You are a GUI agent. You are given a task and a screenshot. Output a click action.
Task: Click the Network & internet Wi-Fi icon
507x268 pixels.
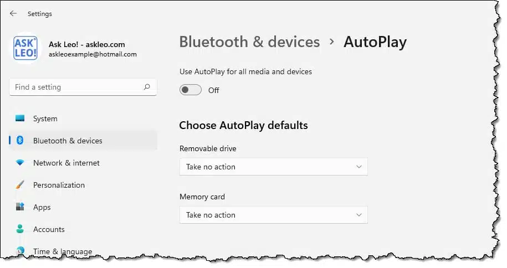(20, 163)
